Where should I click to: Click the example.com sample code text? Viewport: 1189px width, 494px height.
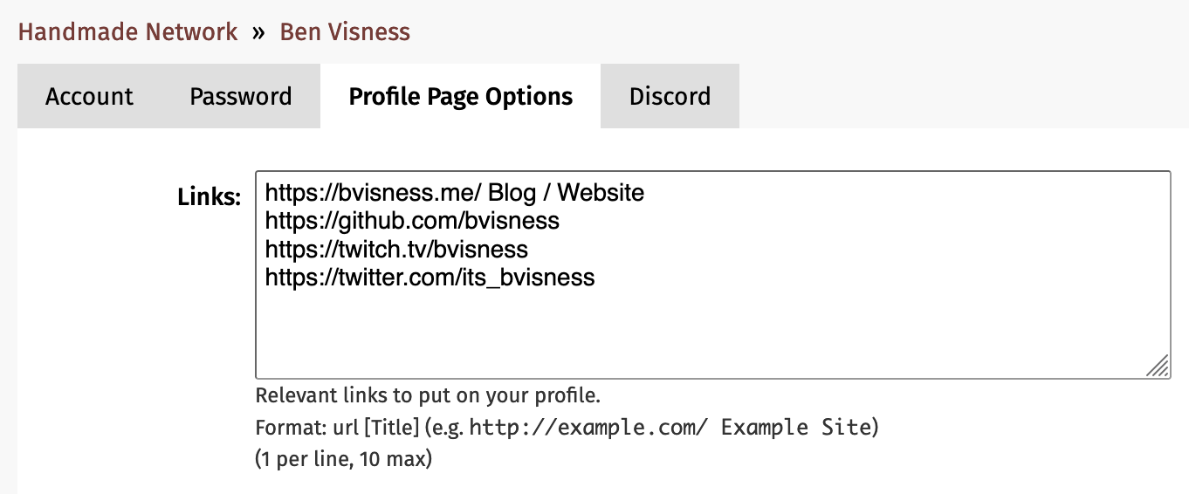pos(670,428)
